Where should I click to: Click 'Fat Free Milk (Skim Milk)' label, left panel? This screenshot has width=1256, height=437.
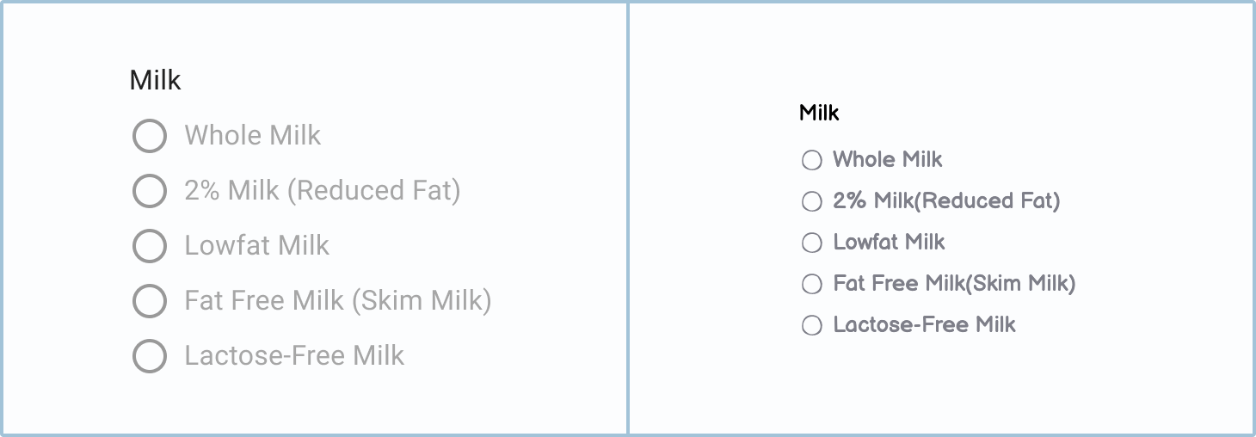point(337,301)
